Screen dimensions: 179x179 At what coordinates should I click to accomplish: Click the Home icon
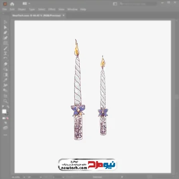click(12, 4)
